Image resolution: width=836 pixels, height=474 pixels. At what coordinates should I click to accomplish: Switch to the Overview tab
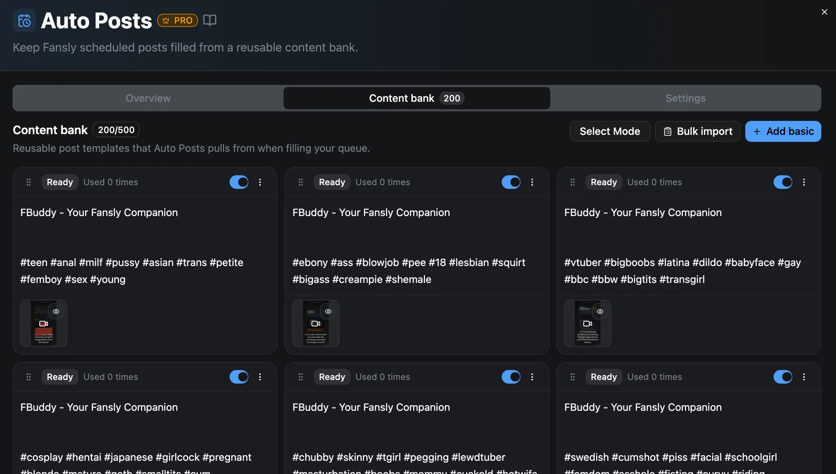148,98
